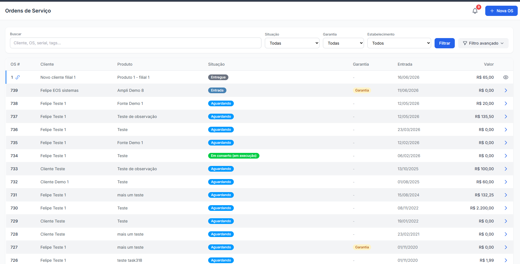Image resolution: width=520 pixels, height=264 pixels.
Task: Open OS 733 using its row arrow
Action: 506,169
